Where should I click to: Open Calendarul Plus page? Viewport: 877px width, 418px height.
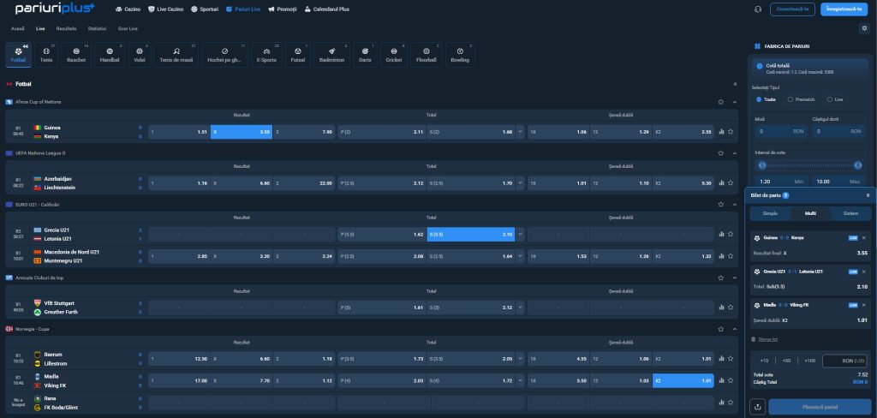(x=327, y=9)
